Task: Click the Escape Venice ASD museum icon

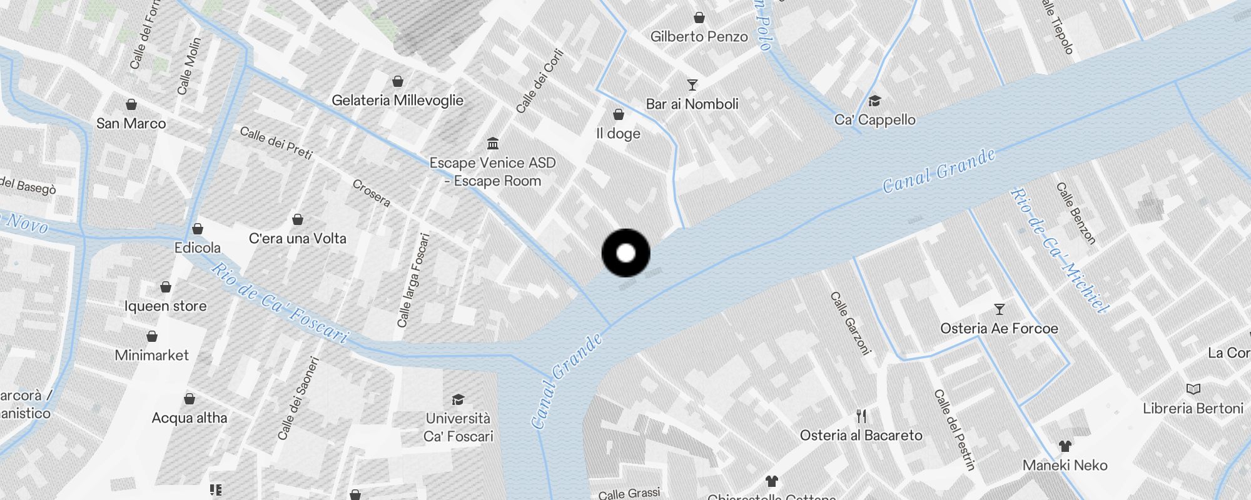Action: [x=493, y=144]
